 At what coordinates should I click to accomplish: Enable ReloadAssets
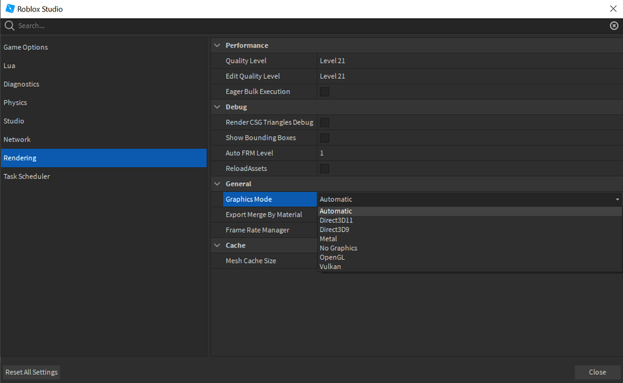pos(323,168)
